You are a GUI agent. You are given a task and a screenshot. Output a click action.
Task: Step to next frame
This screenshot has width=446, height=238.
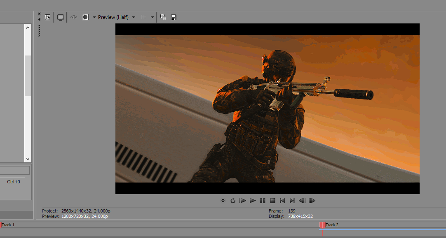point(312,201)
